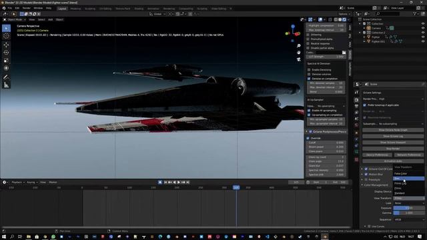Screen dimensions: 427x240
Task: Open the File menu
Action: (x=10, y=8)
